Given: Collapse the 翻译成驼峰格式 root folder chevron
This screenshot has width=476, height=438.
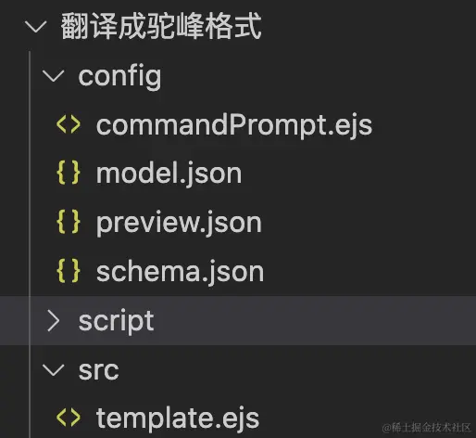Looking at the screenshot, I should click(x=36, y=27).
